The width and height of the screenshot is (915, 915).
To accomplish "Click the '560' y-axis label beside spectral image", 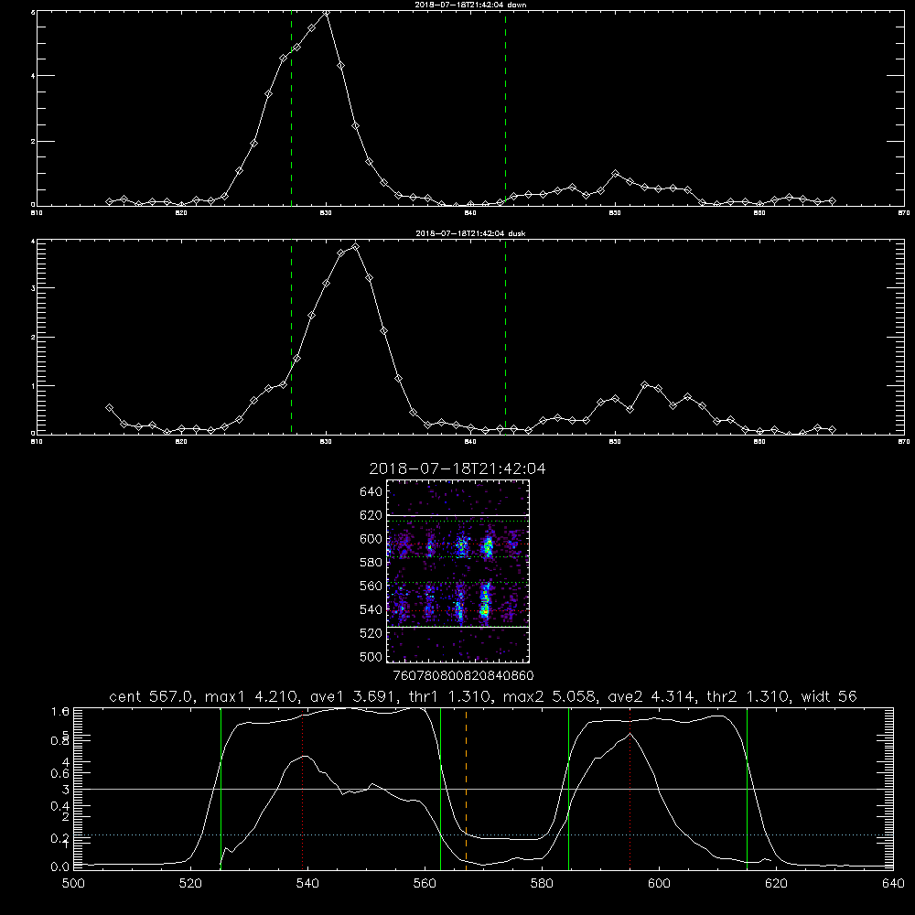I will (x=371, y=586).
